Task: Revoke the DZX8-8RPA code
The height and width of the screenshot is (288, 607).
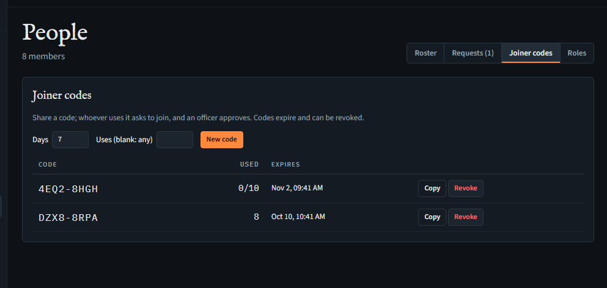Action: click(466, 217)
